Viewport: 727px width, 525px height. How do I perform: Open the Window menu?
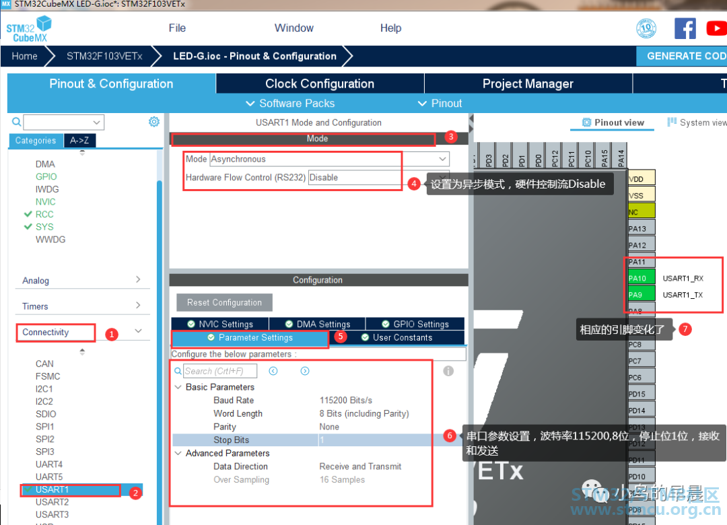tap(294, 28)
